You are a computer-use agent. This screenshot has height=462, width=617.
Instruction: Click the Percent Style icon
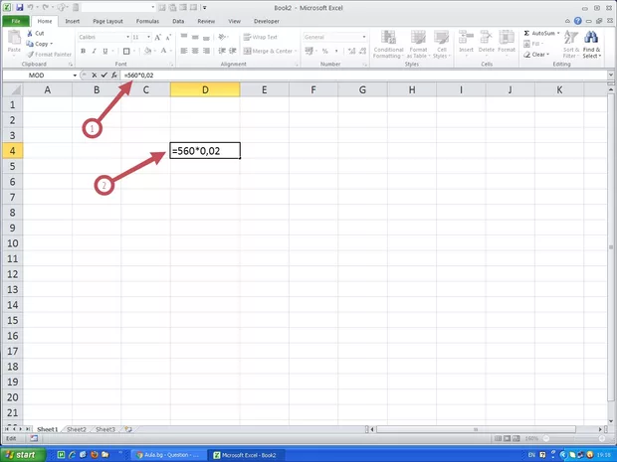tap(325, 51)
